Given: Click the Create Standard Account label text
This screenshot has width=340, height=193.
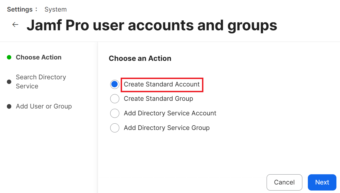Looking at the screenshot, I should [162, 84].
